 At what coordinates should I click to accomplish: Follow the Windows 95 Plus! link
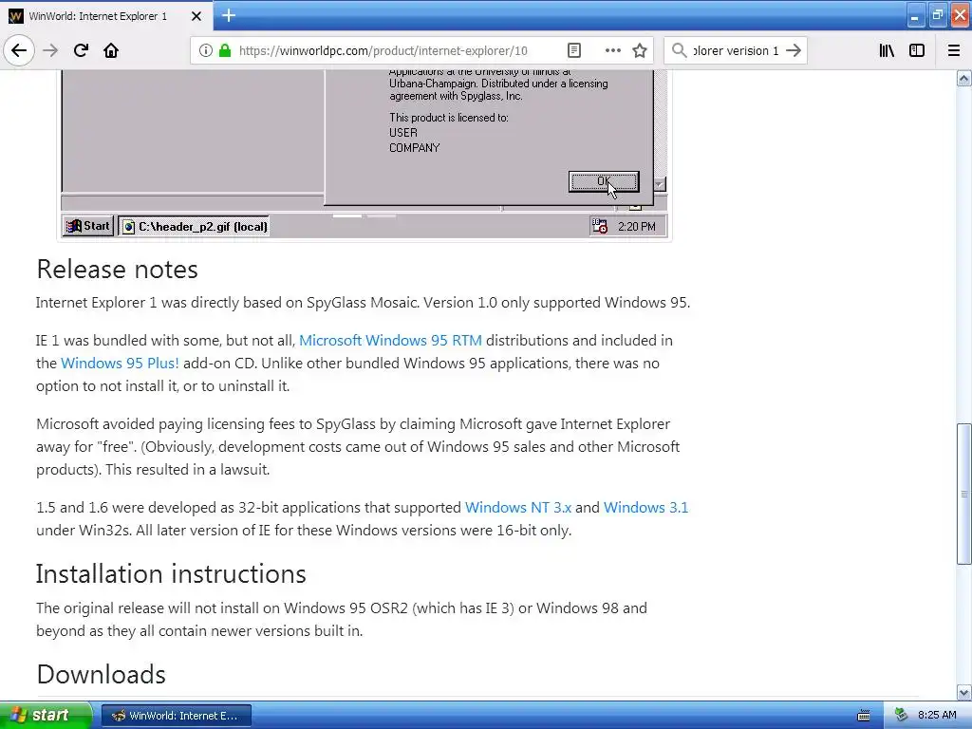click(120, 364)
